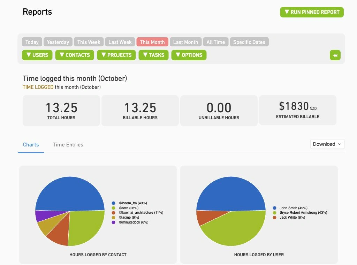The height and width of the screenshot is (265, 357).
Task: Click the @fern green legend dot
Action: [x=113, y=208]
